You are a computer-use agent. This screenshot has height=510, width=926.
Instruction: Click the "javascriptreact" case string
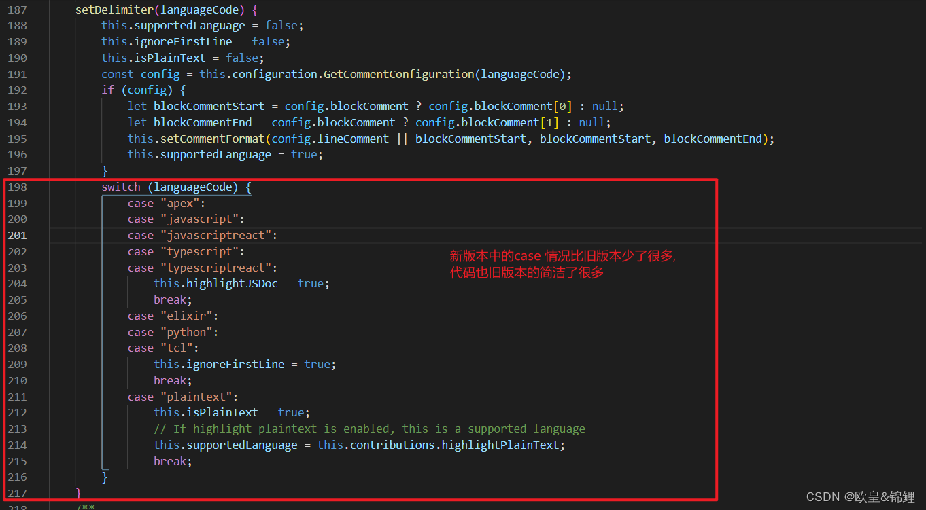pos(216,236)
